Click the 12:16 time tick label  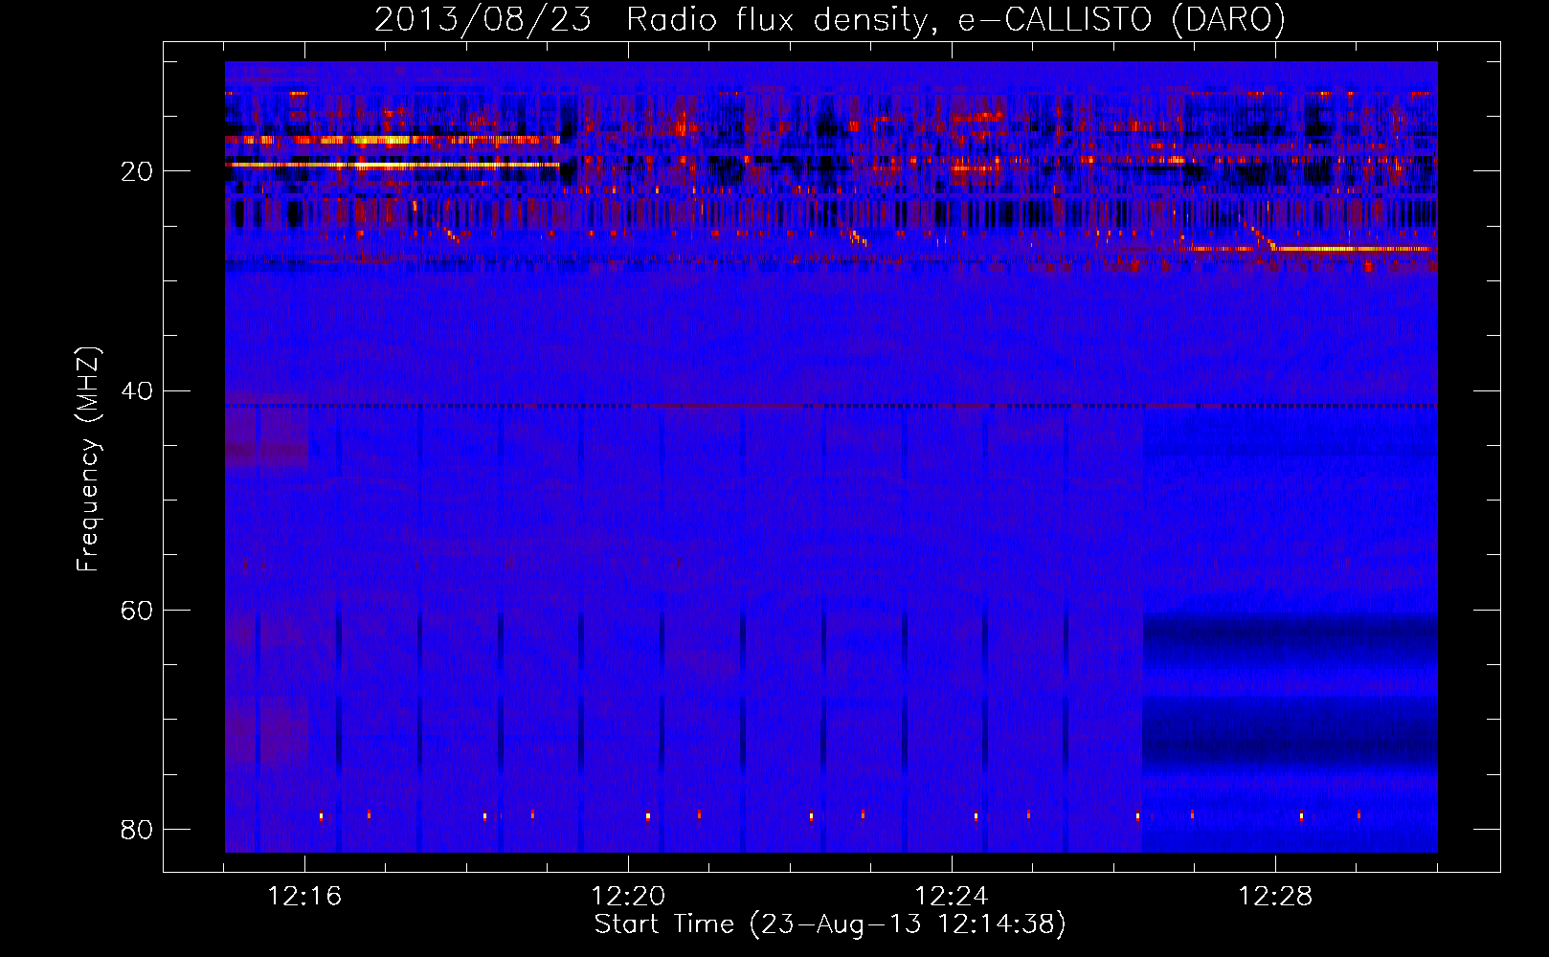304,897
